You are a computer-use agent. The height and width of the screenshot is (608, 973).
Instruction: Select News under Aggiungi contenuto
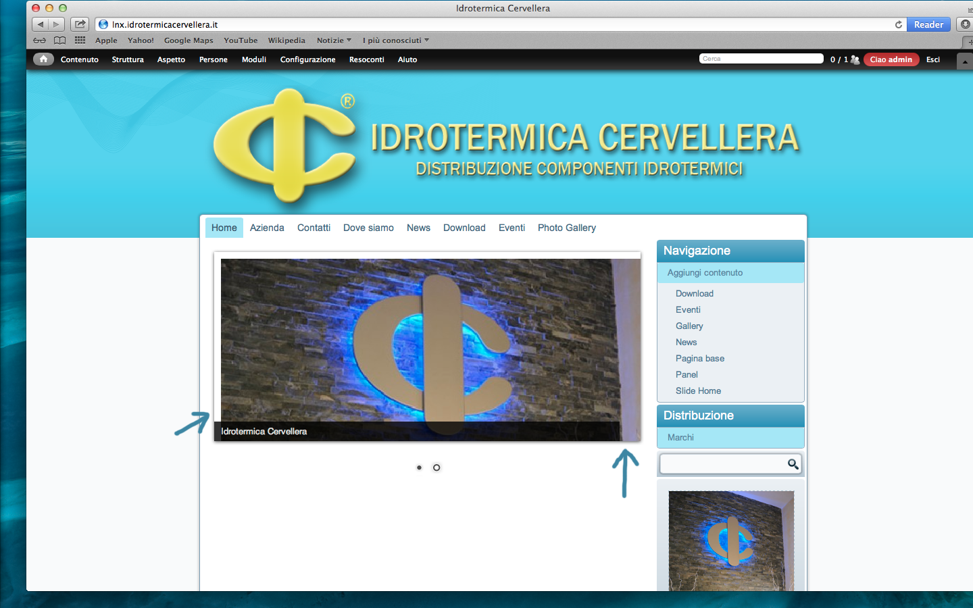click(686, 343)
